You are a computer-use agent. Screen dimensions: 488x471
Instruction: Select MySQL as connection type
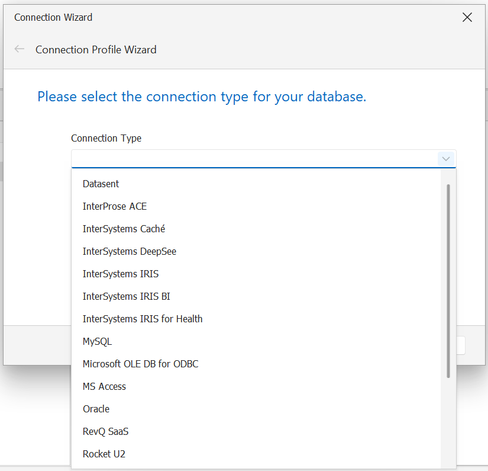(97, 341)
